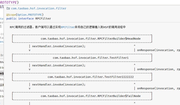Image resolution: width=180 pixels, height=105 pixels.
Task: Click nextHandler.invoke line below HeadNode
Action: coord(59,46)
